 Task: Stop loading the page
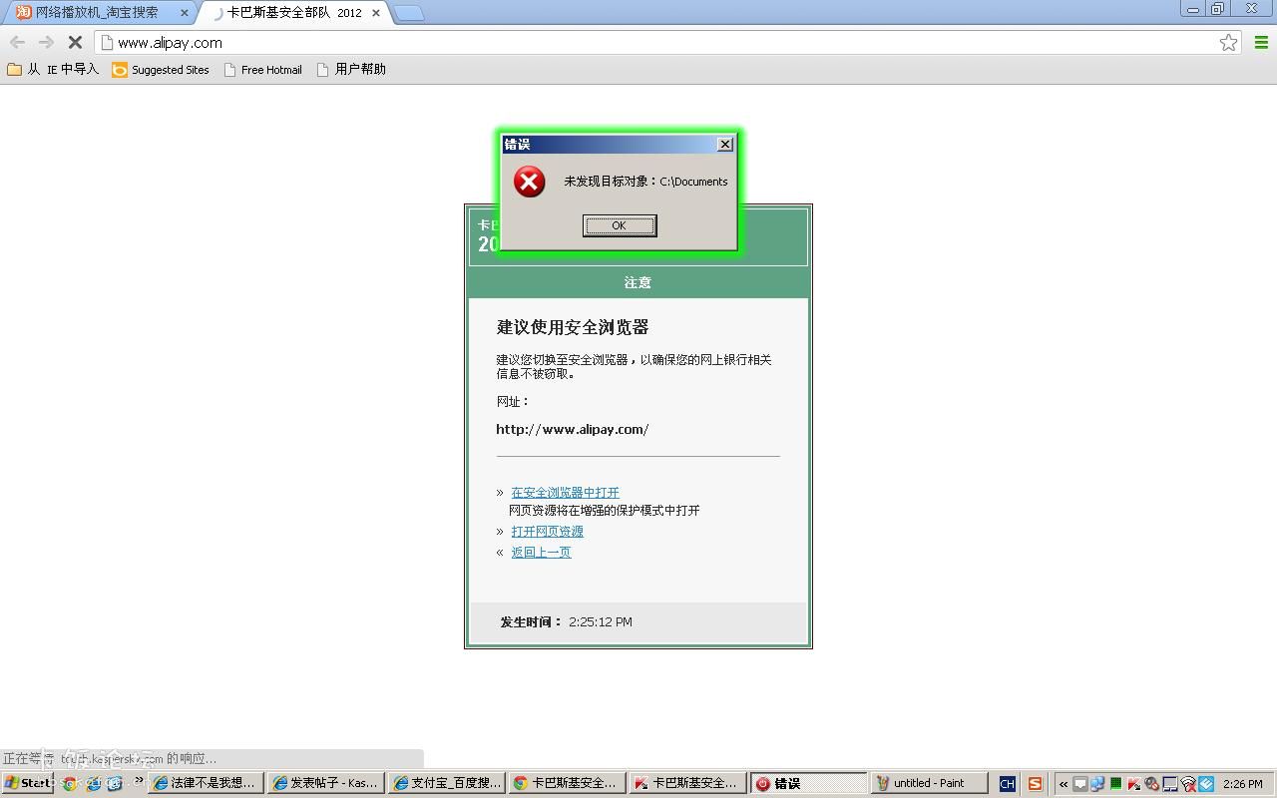click(75, 42)
